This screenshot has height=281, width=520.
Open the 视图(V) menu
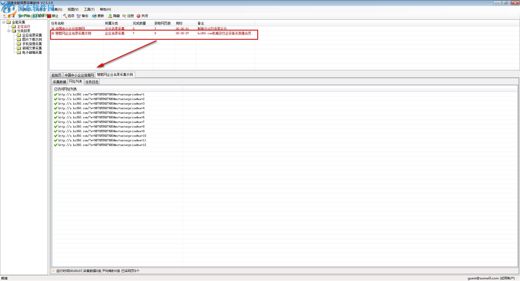tap(73, 9)
